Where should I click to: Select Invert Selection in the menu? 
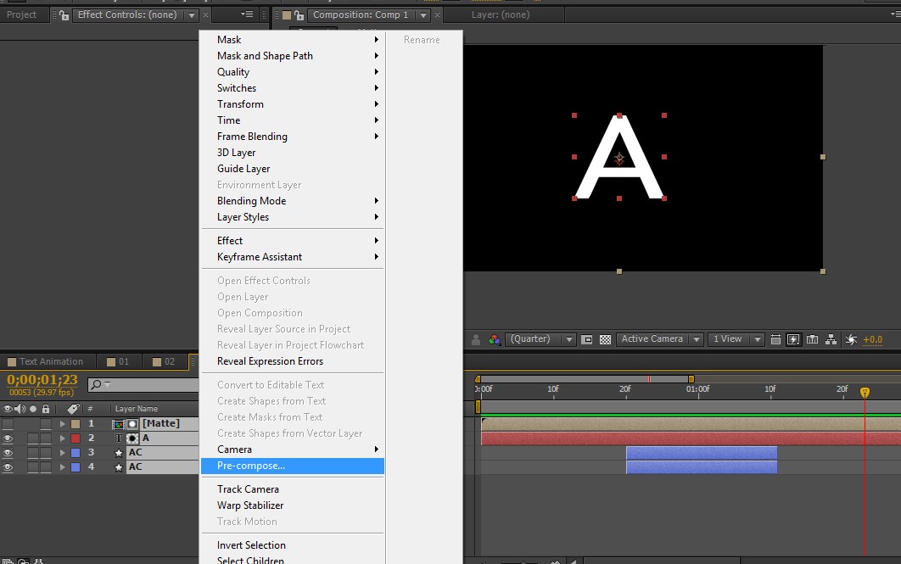pyautogui.click(x=293, y=545)
